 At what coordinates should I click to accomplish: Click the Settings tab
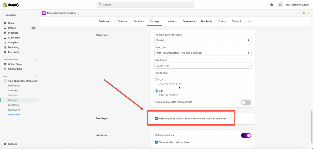pos(154,21)
